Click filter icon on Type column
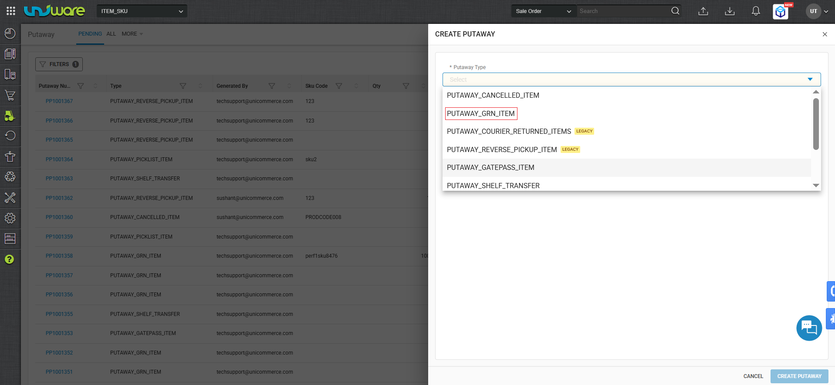The height and width of the screenshot is (385, 835). coord(183,86)
